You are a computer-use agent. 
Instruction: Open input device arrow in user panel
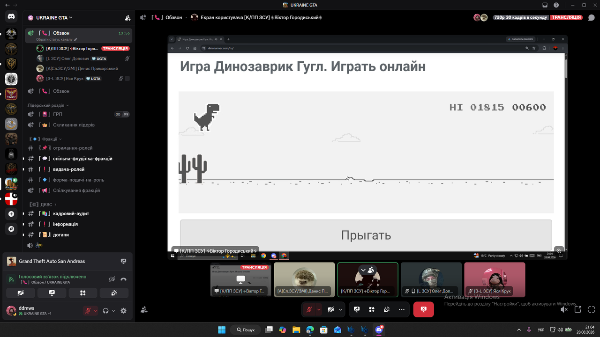click(x=96, y=311)
